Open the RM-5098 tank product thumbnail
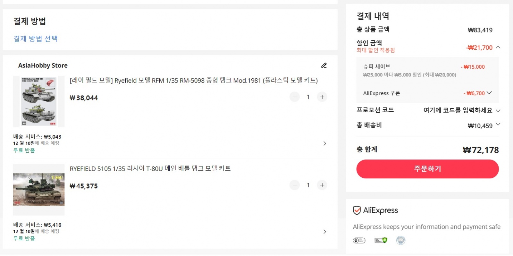This screenshot has width=513, height=256. 39,102
